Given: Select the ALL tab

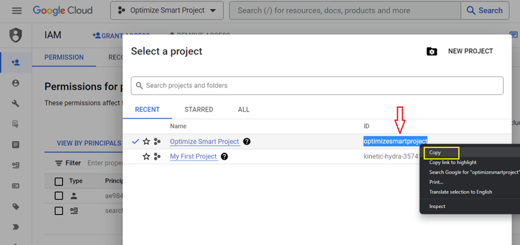Looking at the screenshot, I should [243, 109].
